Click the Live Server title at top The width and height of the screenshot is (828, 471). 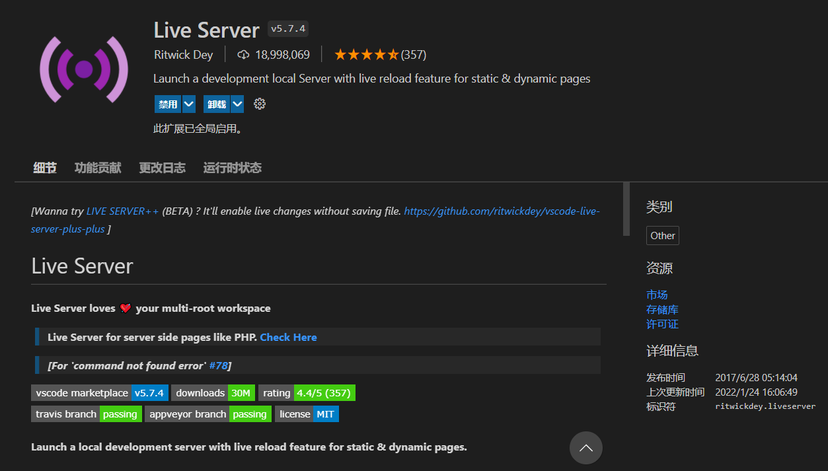206,30
